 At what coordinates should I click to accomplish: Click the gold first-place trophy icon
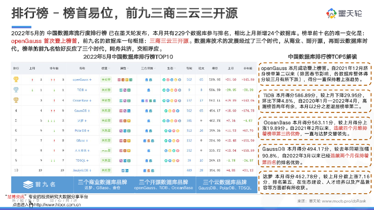tap(16, 79)
